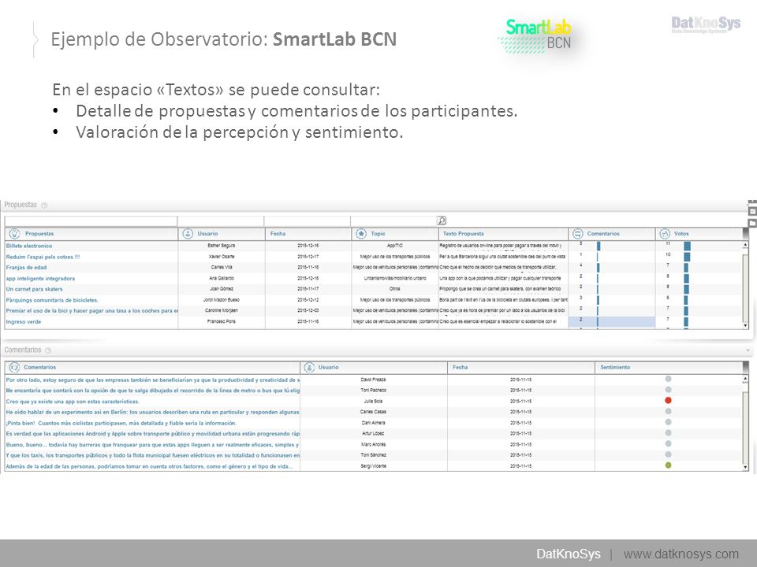
Task: Click the checkbox icon at panel top right
Action: tap(752, 211)
